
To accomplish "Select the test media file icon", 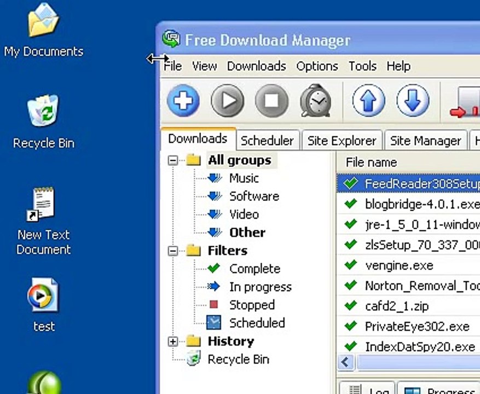I will 43,294.
